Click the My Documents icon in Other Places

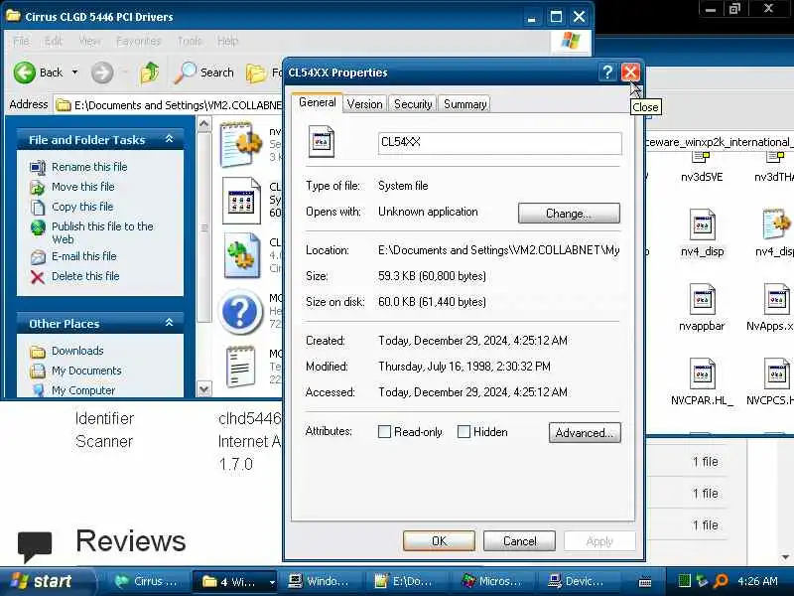pos(38,371)
